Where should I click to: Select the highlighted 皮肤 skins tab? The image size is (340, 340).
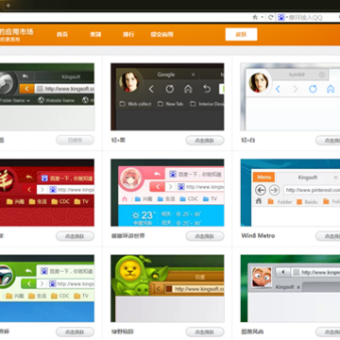pyautogui.click(x=241, y=34)
